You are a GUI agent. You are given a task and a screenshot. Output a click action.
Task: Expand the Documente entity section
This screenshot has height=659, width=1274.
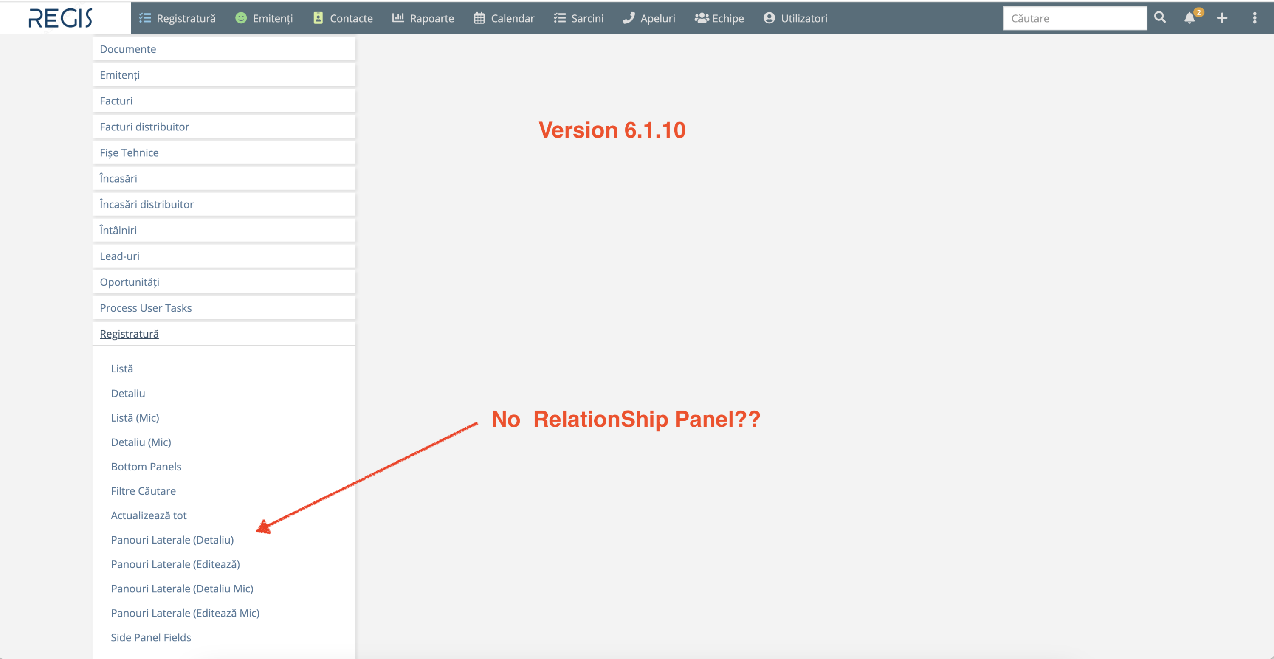pos(127,49)
